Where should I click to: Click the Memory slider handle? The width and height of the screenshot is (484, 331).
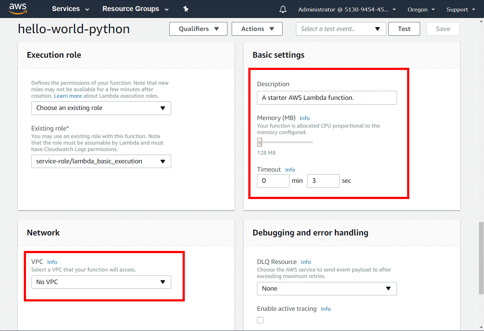coord(259,142)
